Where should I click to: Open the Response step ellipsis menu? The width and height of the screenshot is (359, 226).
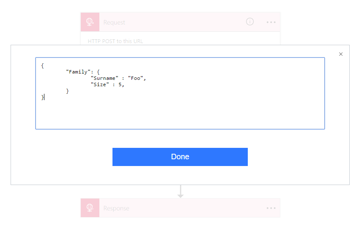[271, 208]
